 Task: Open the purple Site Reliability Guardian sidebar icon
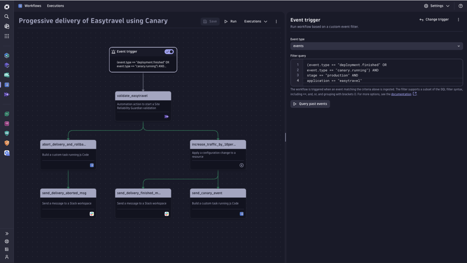6,95
